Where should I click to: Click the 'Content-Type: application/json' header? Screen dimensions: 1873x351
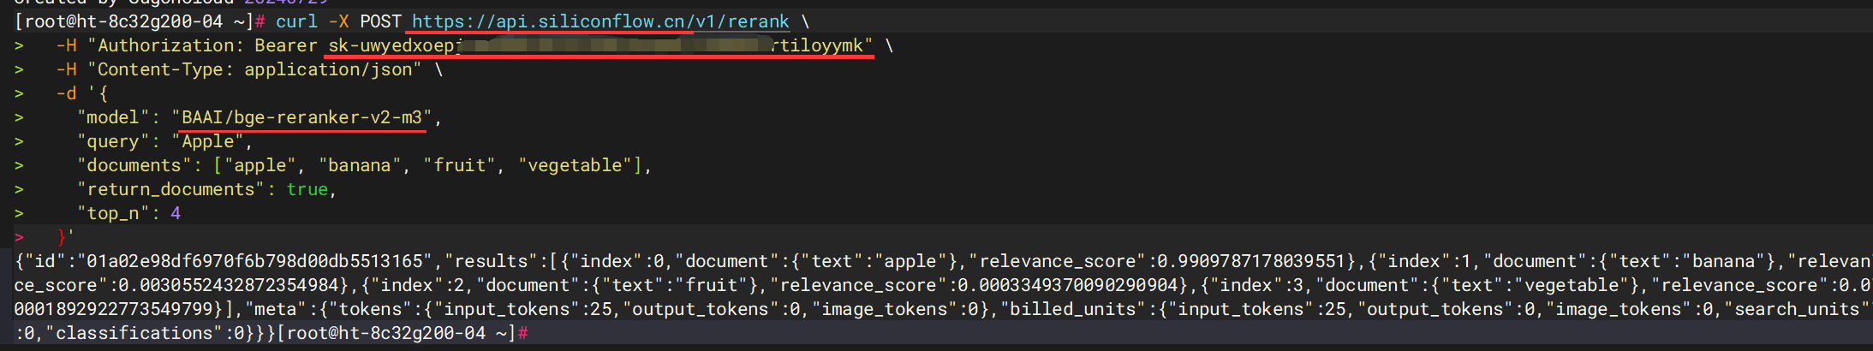click(254, 69)
